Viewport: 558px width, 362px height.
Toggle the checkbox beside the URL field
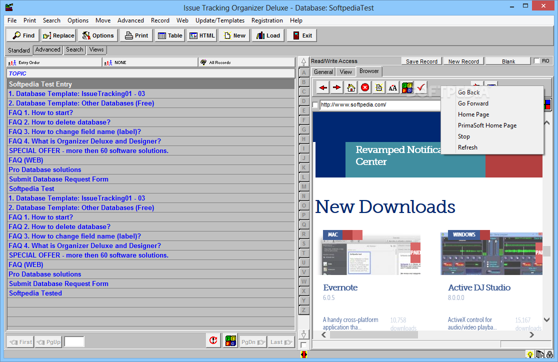[315, 105]
